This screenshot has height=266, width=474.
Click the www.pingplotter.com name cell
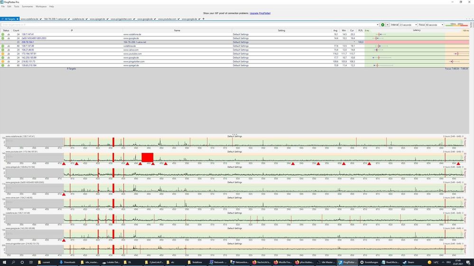coord(134,62)
